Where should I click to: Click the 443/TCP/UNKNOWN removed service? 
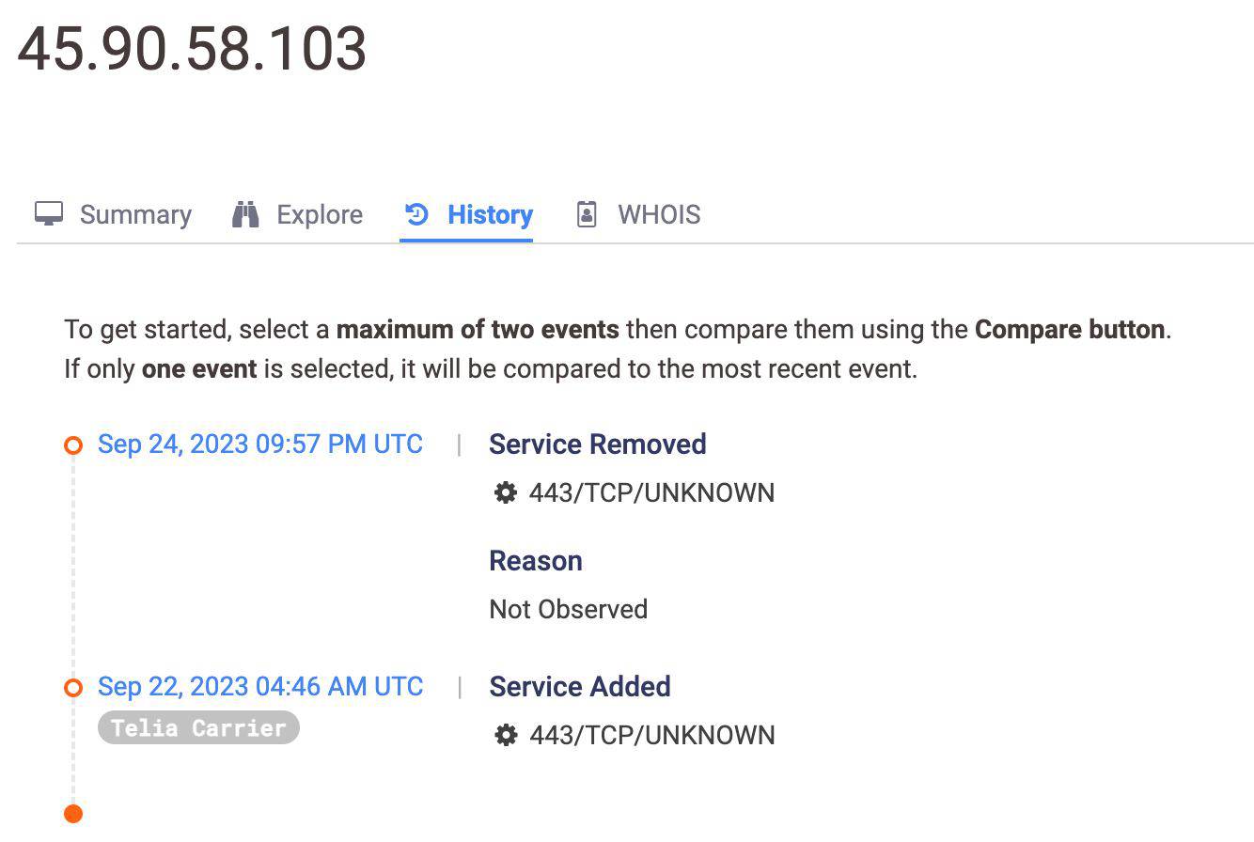pyautogui.click(x=651, y=493)
